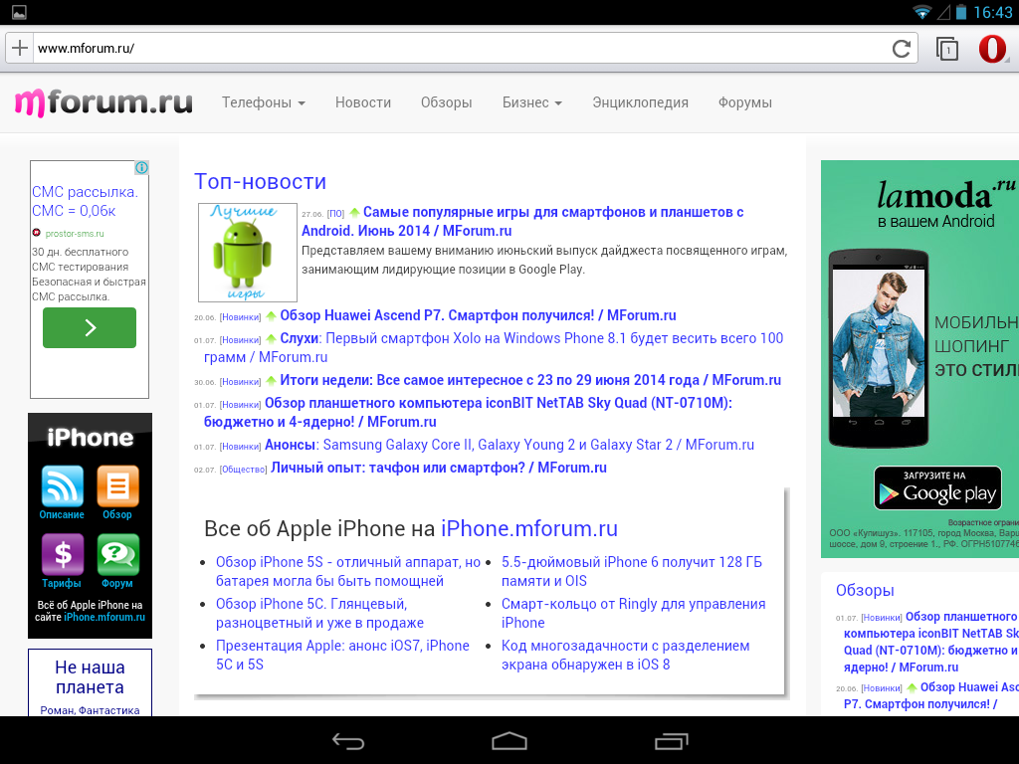Click the [ПО] category tag
The height and width of the screenshot is (764, 1019).
335,214
